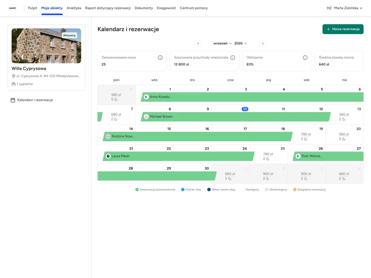This screenshot has height=278, width=371.
Task: Open the Piotr Wiśnie... reservation
Action: [328, 156]
